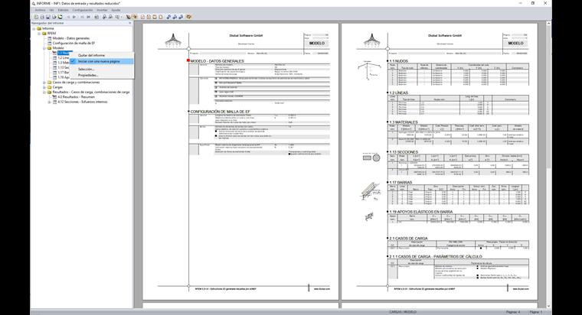Click the folder icon beside Informe
Viewport: 582px width, 315px height.
click(39, 28)
